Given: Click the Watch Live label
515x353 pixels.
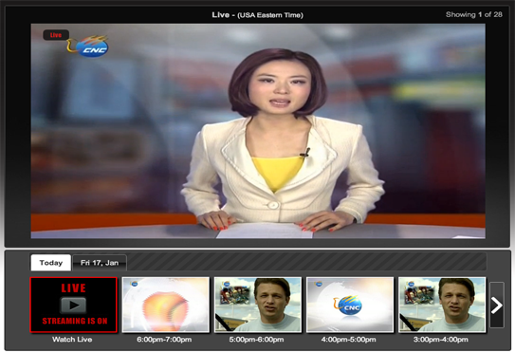Looking at the screenshot, I should point(72,339).
